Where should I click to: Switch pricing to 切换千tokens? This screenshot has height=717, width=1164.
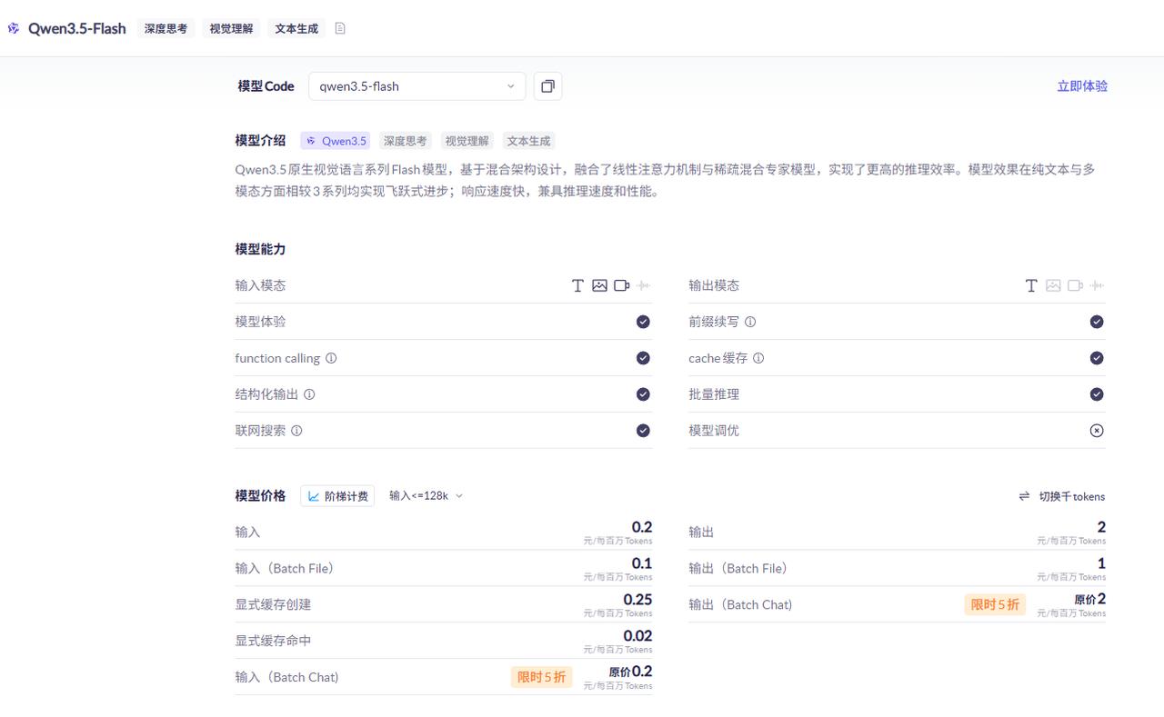click(1062, 496)
